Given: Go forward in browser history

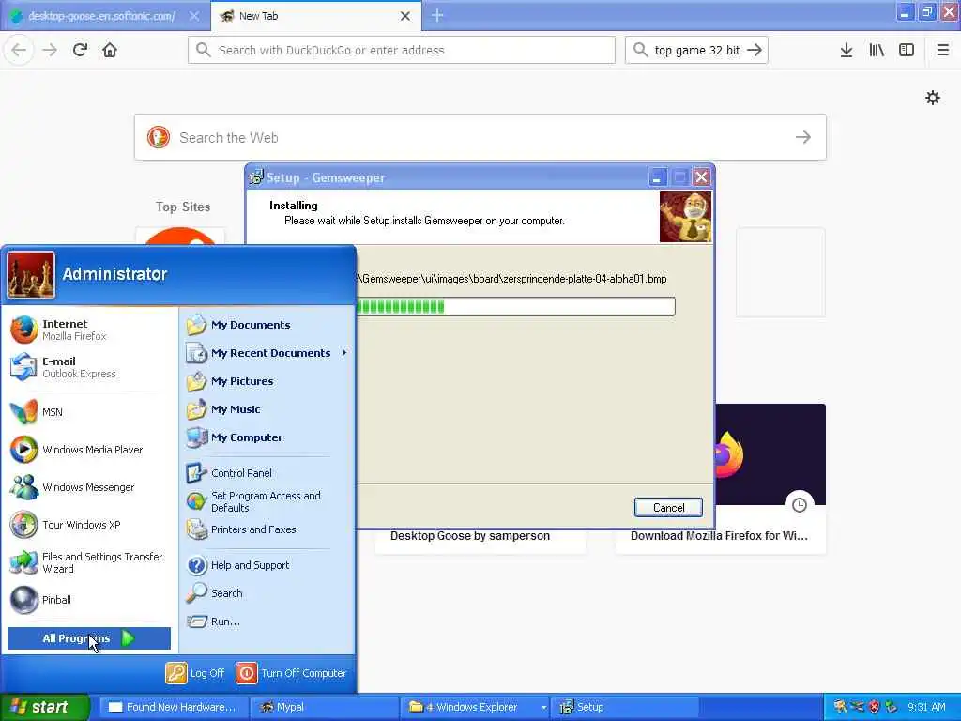Looking at the screenshot, I should (50, 51).
